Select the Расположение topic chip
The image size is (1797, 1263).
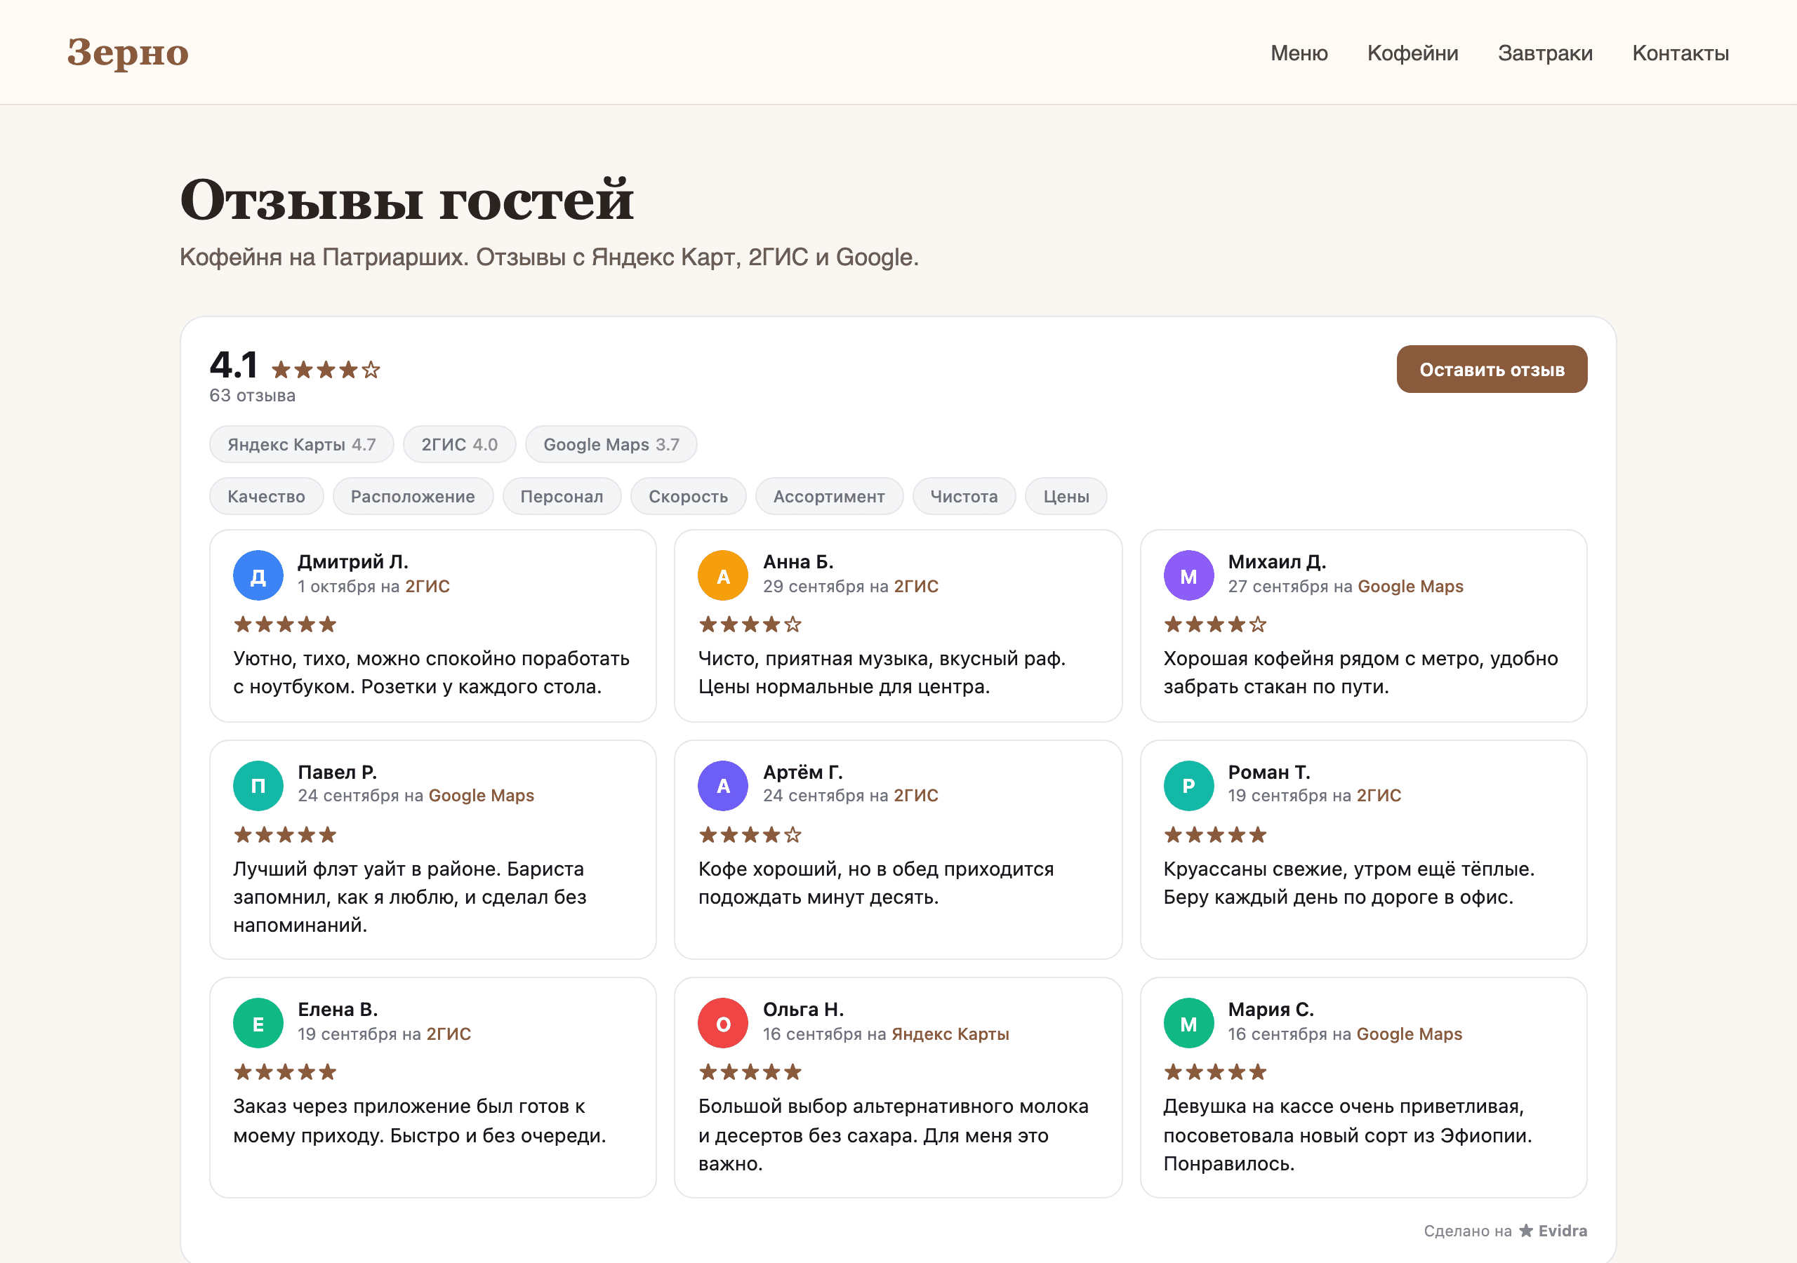coord(413,496)
